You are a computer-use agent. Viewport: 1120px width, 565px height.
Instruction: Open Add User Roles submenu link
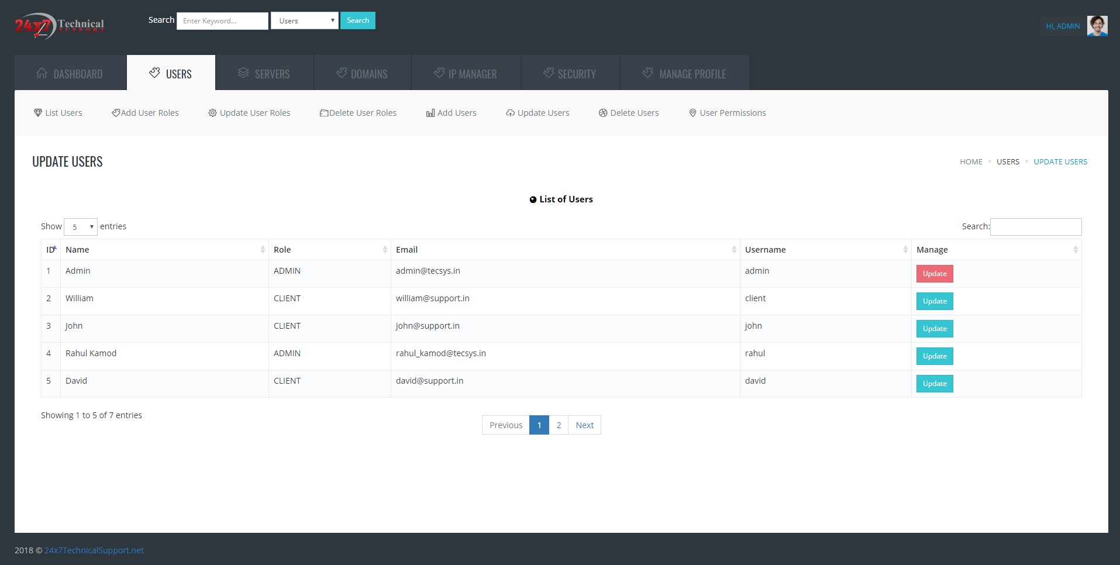[x=146, y=113]
